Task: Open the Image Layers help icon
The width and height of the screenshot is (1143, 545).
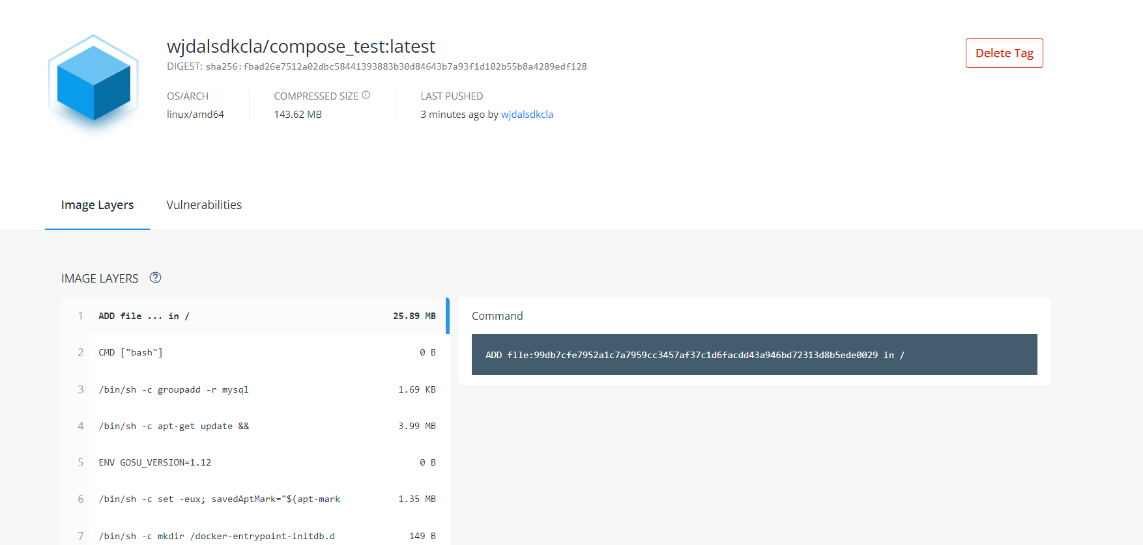Action: pos(155,277)
